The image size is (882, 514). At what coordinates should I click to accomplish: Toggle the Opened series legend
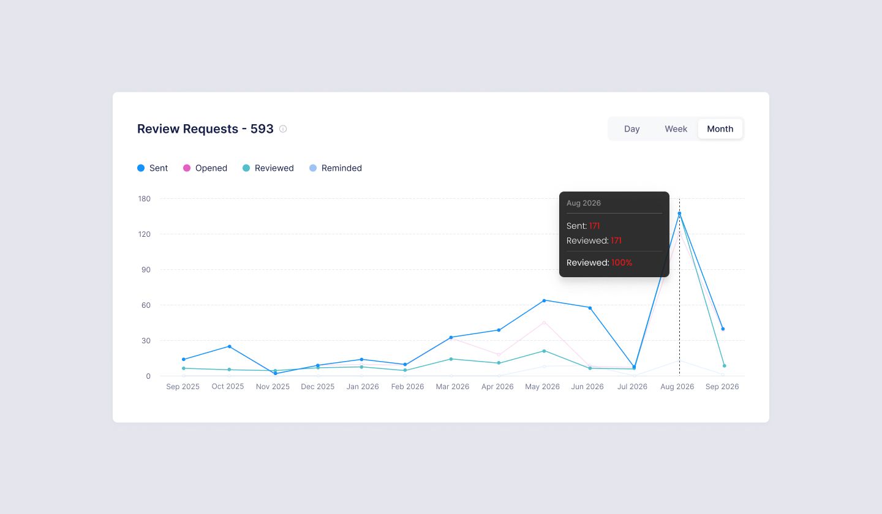click(x=205, y=168)
